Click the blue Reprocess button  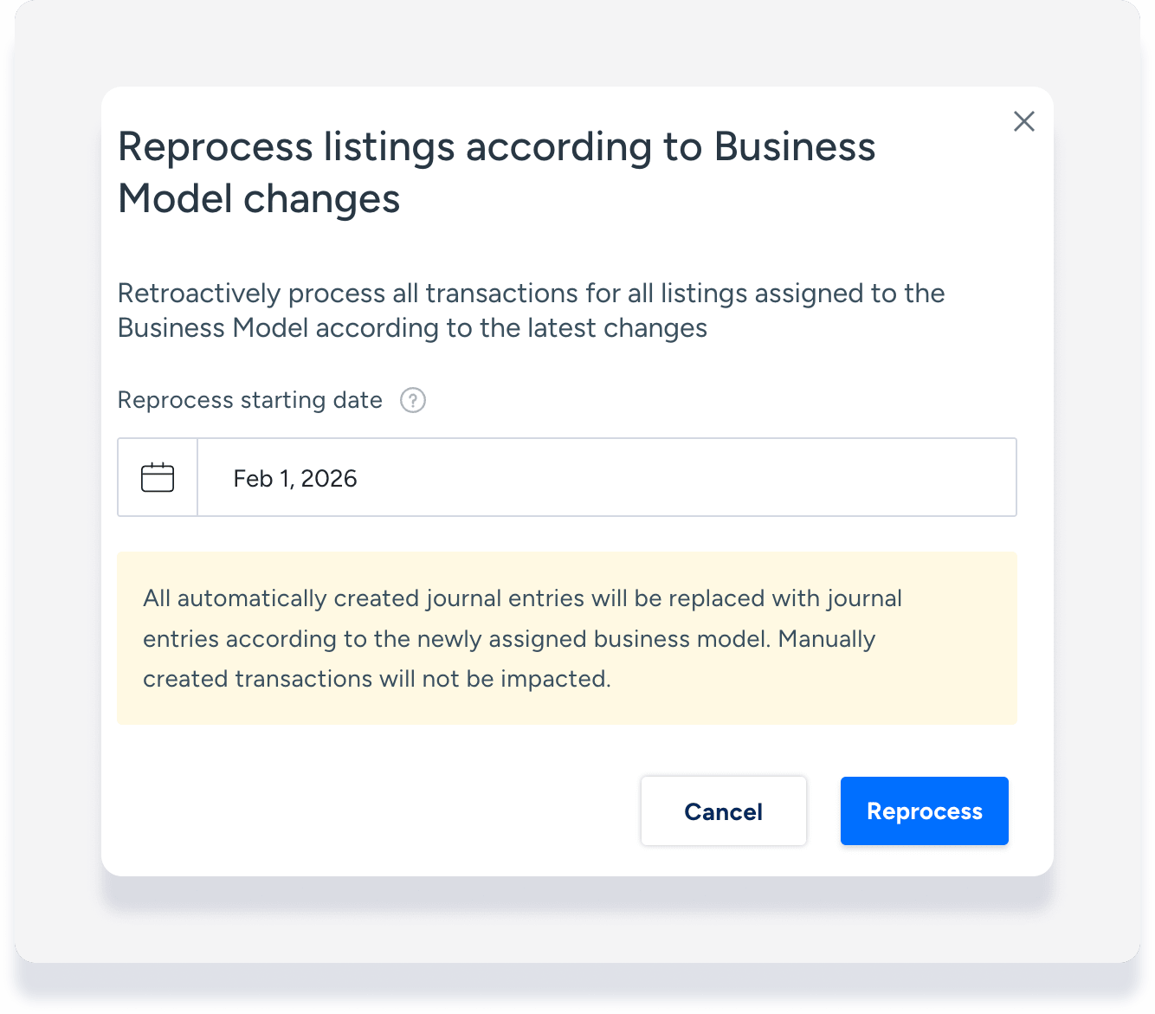pos(924,811)
